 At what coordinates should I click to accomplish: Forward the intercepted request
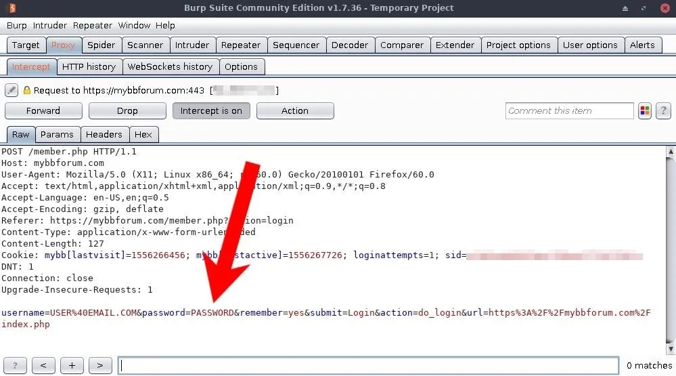coord(43,111)
